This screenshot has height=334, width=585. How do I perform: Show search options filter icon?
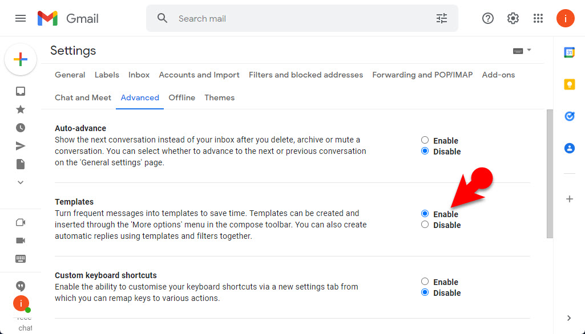tap(442, 18)
